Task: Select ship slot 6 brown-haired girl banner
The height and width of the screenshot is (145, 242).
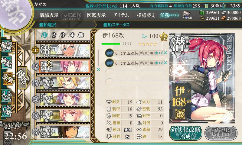Action: [x=65, y=132]
